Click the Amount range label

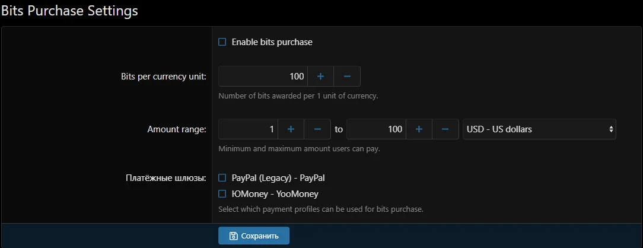pos(176,129)
